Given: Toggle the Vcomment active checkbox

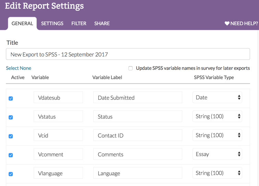Looking at the screenshot, I should click(x=11, y=155).
